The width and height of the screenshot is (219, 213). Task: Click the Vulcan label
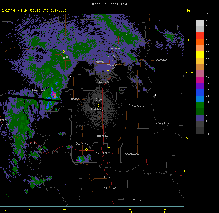138,200
